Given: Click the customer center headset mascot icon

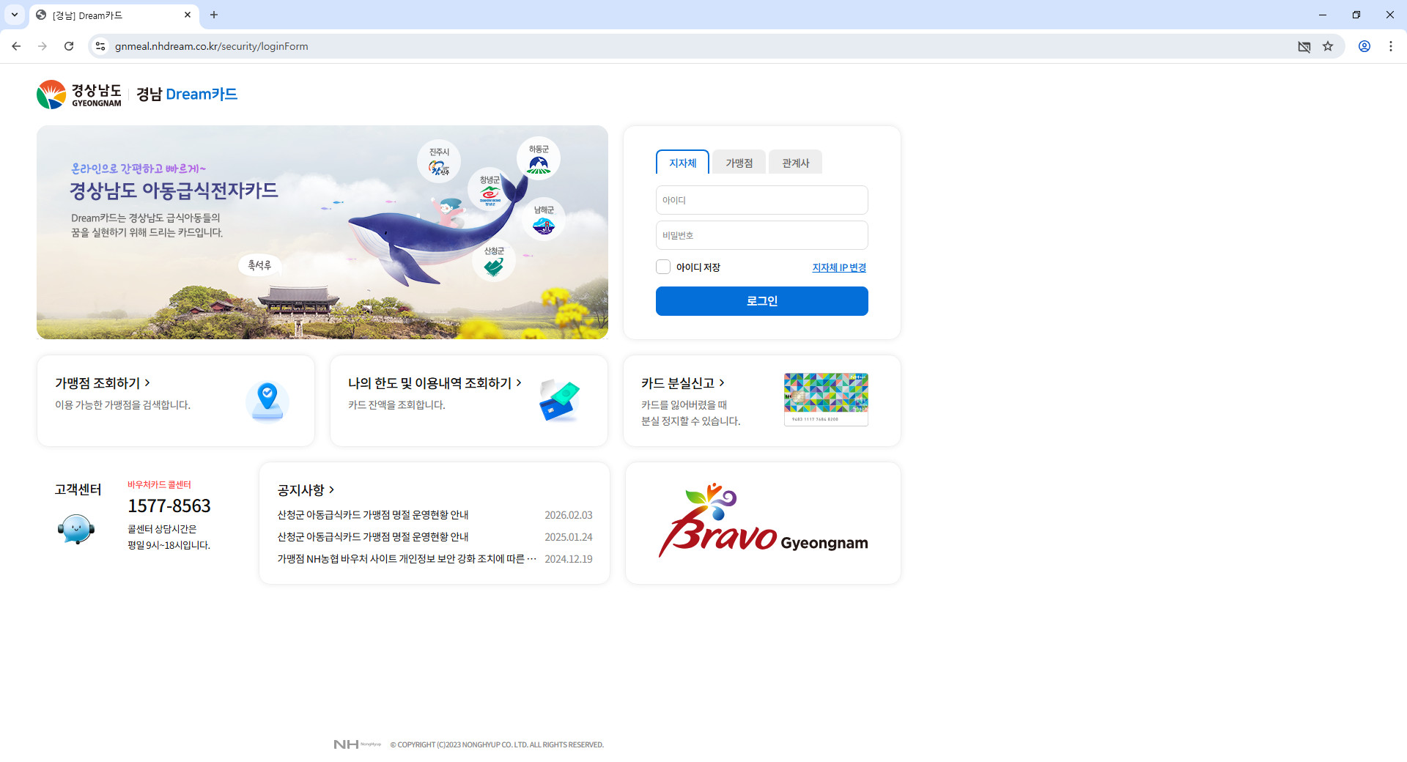Looking at the screenshot, I should pos(76,529).
